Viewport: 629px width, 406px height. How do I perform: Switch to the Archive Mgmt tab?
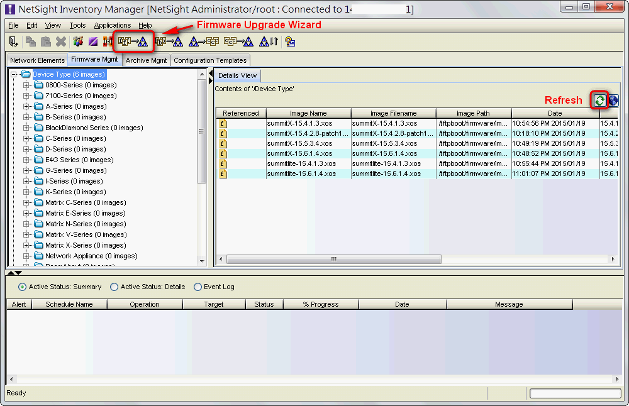point(146,60)
